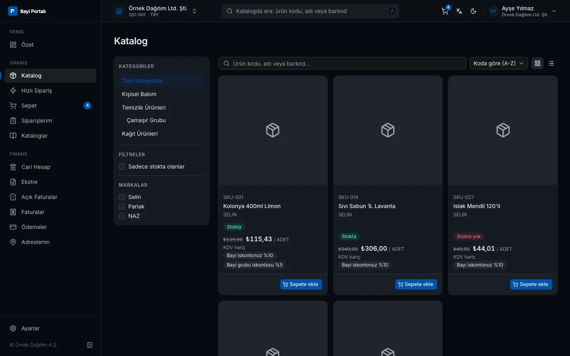570x356 pixels.
Task: Navigate to Siparişlerim
Action: [x=50, y=121]
